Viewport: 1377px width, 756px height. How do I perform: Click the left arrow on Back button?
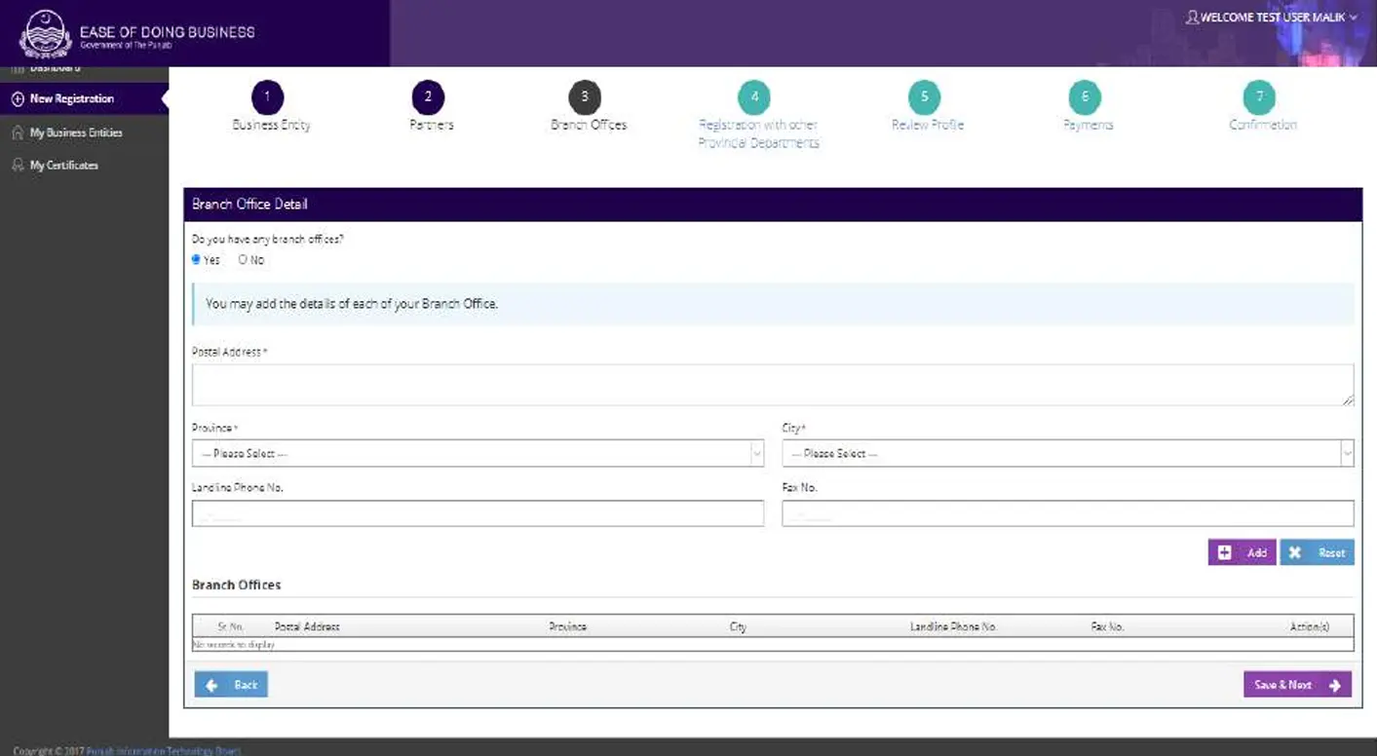(212, 685)
